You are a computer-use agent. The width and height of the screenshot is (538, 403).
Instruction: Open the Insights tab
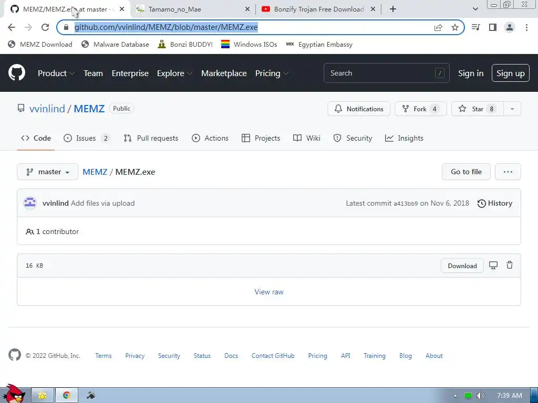(404, 138)
